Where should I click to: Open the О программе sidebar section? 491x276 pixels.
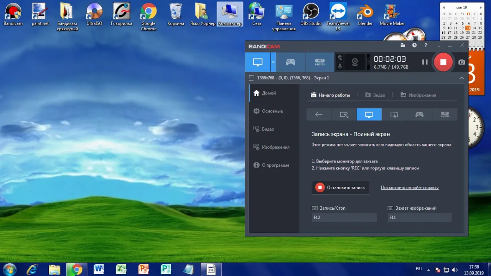(x=274, y=165)
